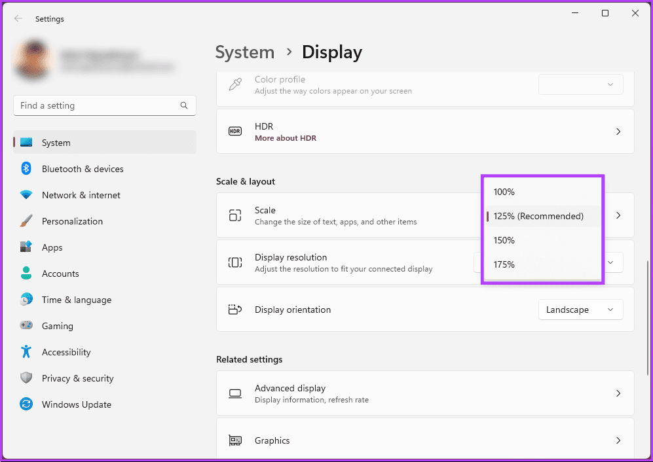The image size is (653, 462).
Task: Open Network & internet via its globe icon
Action: (26, 195)
